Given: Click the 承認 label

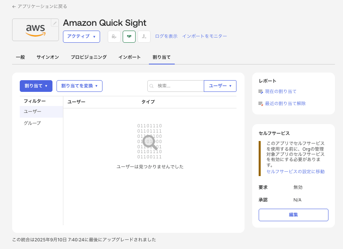Looking at the screenshot, I should click(x=263, y=200).
